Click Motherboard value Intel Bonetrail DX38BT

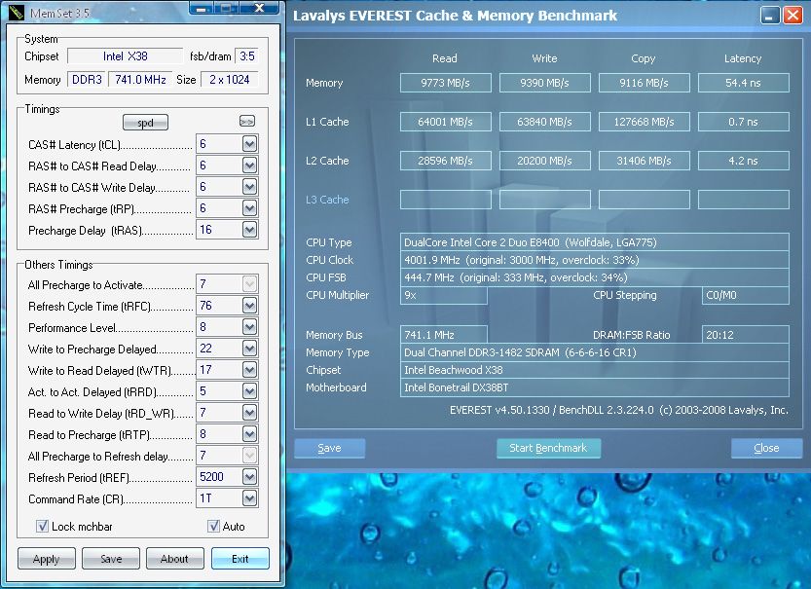pyautogui.click(x=594, y=387)
